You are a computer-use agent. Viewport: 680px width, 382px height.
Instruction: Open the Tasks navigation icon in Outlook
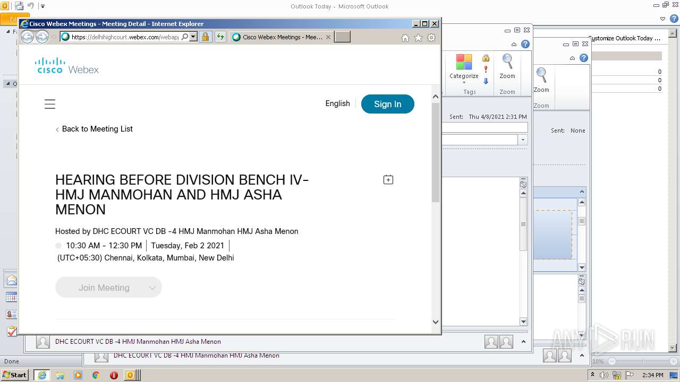point(12,331)
